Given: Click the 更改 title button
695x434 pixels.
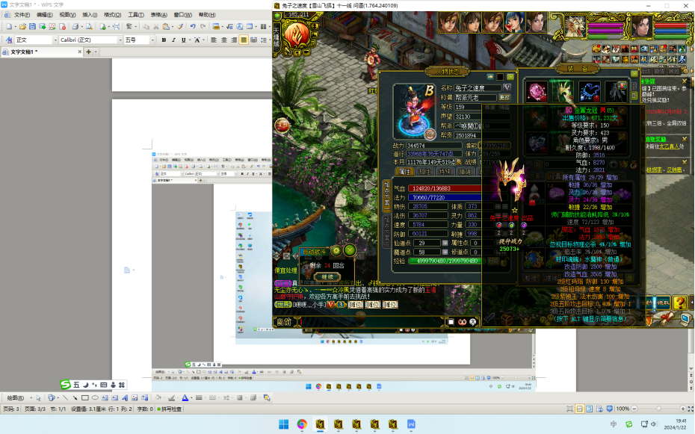Looking at the screenshot, I should 504,97.
